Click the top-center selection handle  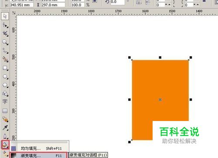coord(160,57)
